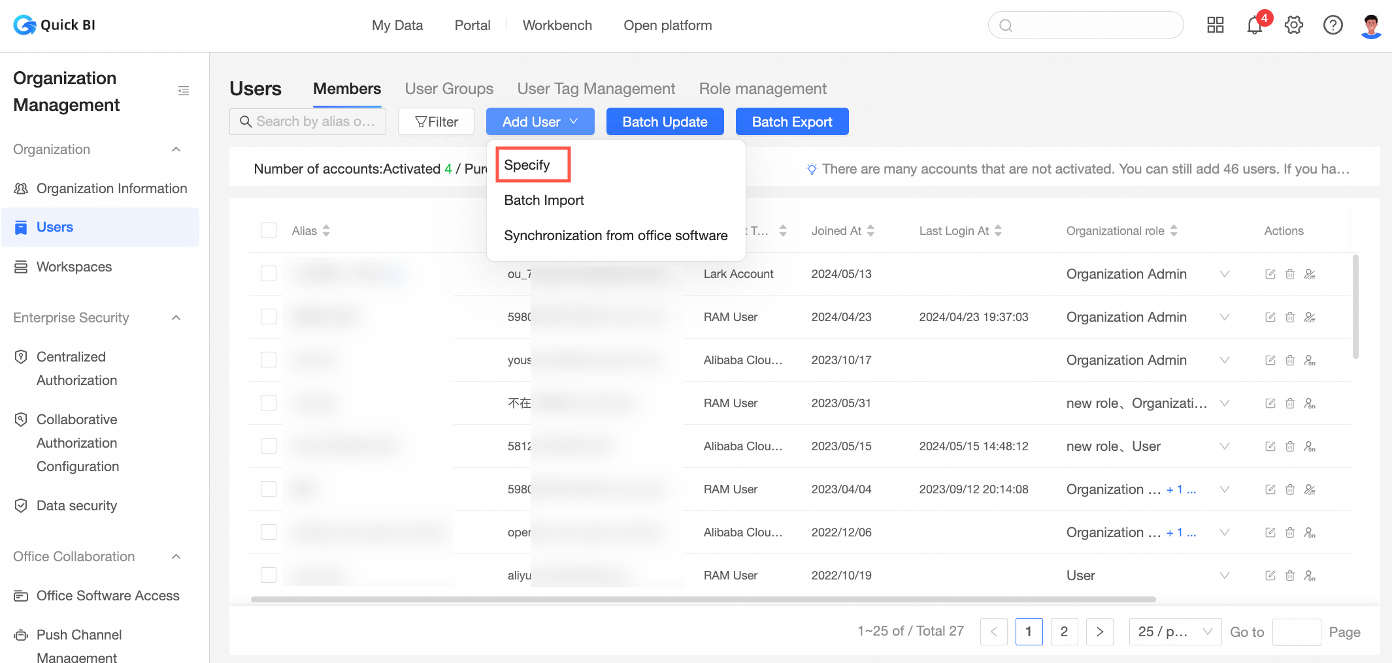Click edit icon for row joined 2023/05/15
The image size is (1392, 663).
pos(1270,446)
